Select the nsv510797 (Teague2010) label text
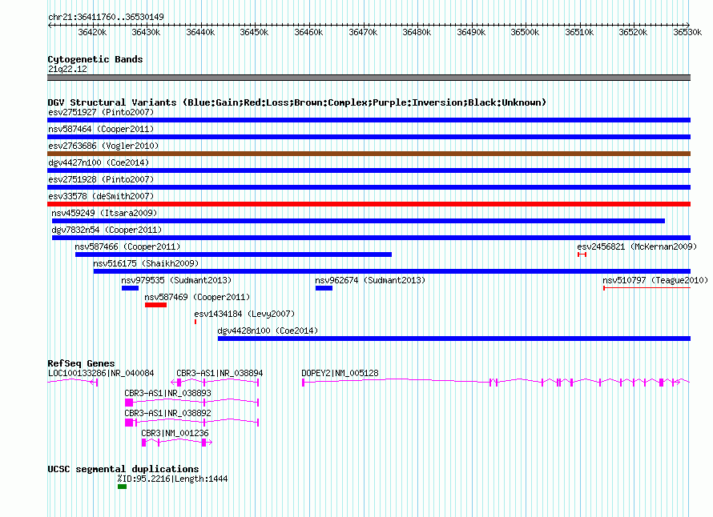Viewport: 713px width, 517px height. point(655,280)
